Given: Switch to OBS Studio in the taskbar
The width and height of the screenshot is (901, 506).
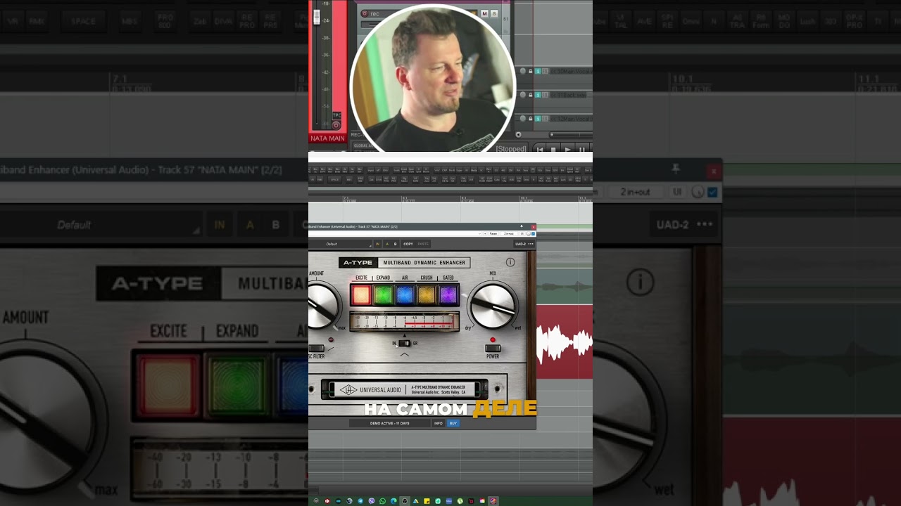Looking at the screenshot, I should 405,501.
